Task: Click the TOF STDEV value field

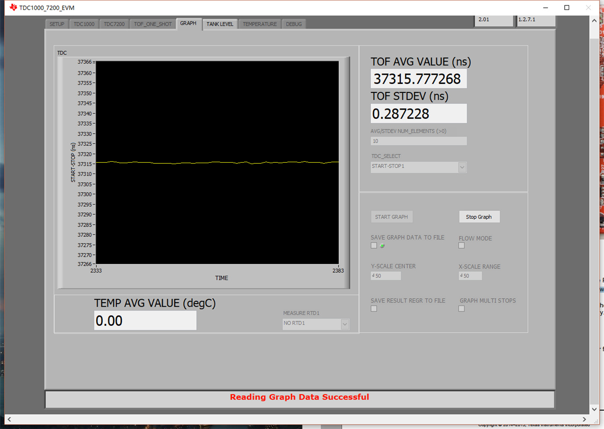Action: point(419,114)
